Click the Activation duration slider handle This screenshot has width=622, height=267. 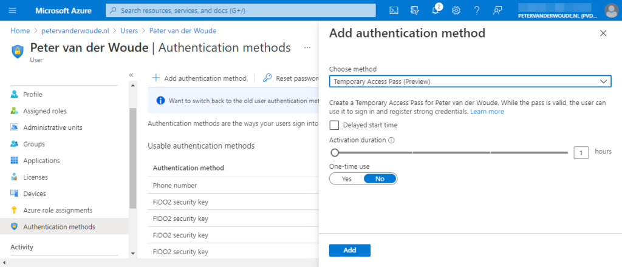point(334,152)
